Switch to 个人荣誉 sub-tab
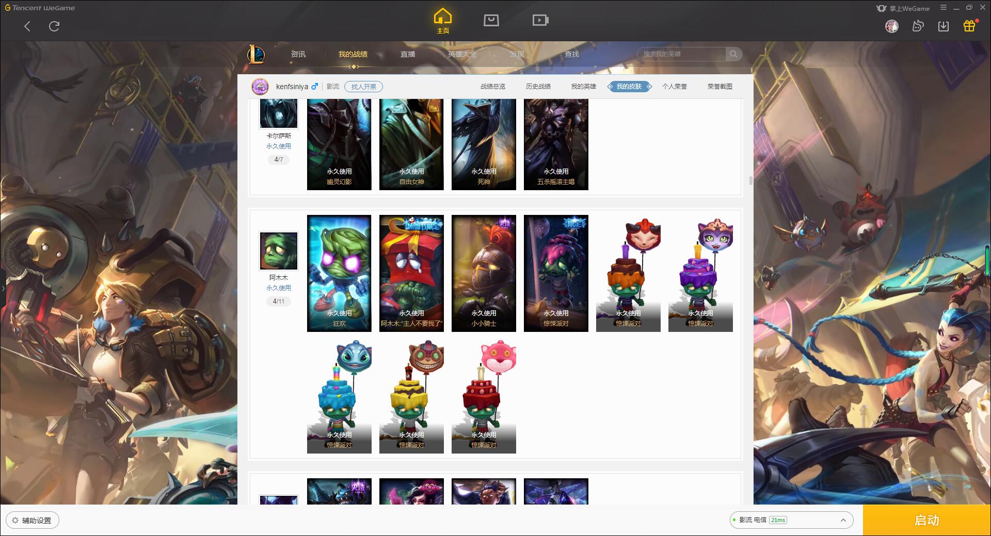This screenshot has height=536, width=991. pyautogui.click(x=675, y=87)
